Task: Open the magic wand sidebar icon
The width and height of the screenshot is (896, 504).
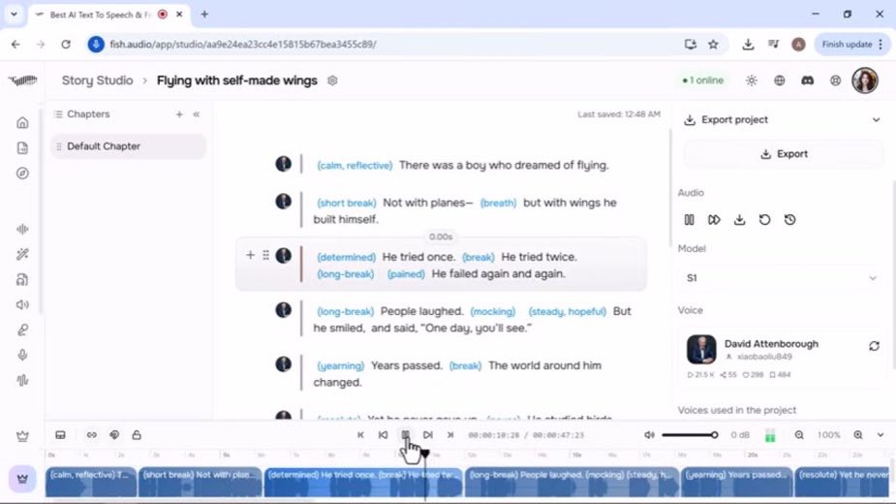Action: [x=22, y=254]
